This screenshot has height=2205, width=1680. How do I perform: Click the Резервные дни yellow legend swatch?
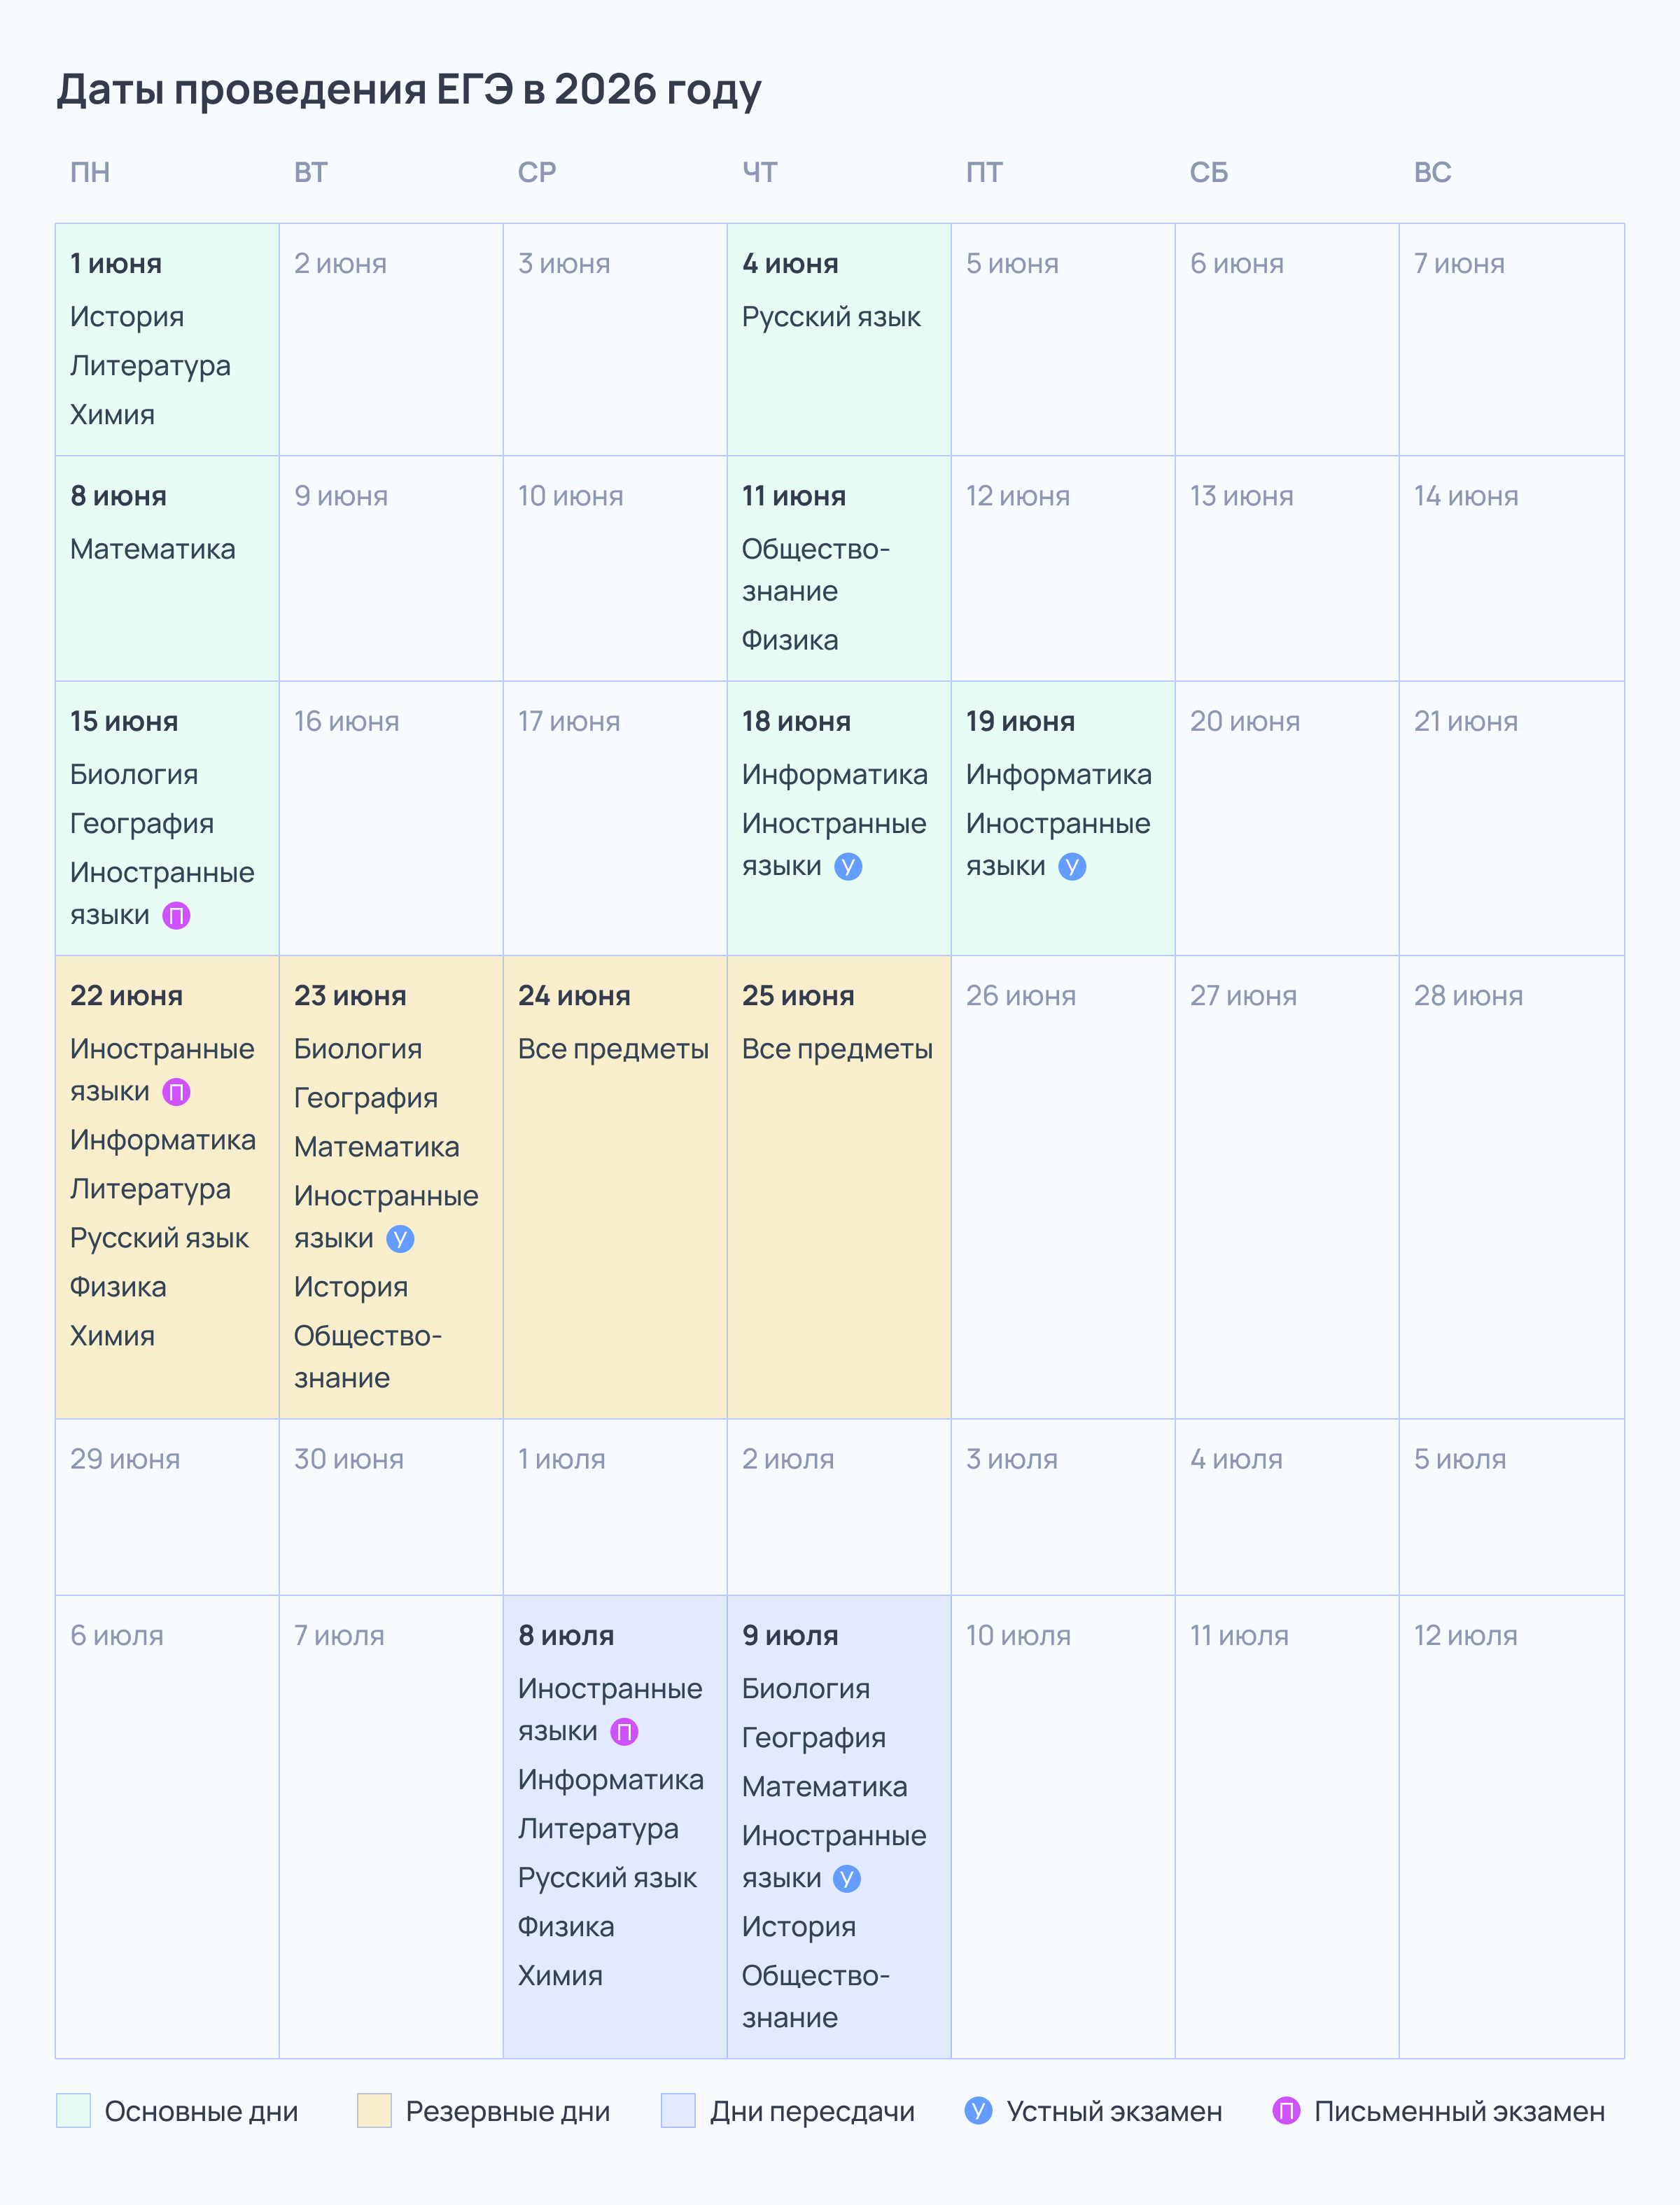pyautogui.click(x=374, y=2111)
